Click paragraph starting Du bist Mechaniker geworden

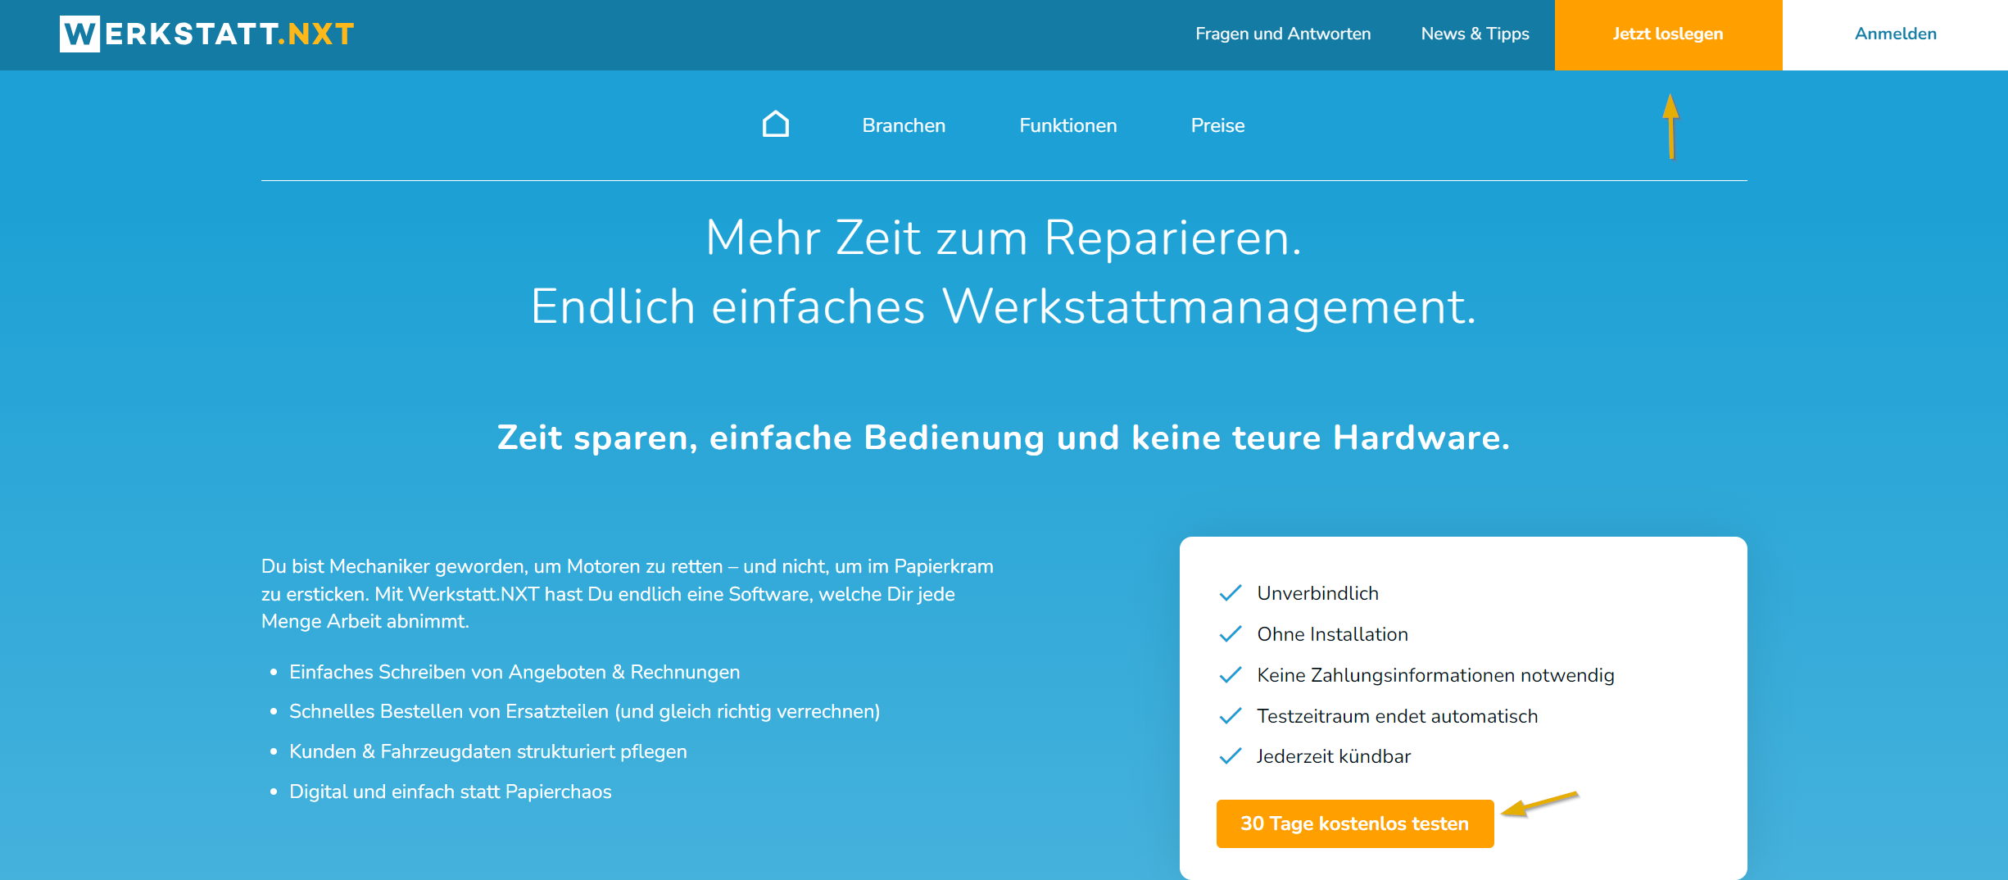(x=628, y=594)
